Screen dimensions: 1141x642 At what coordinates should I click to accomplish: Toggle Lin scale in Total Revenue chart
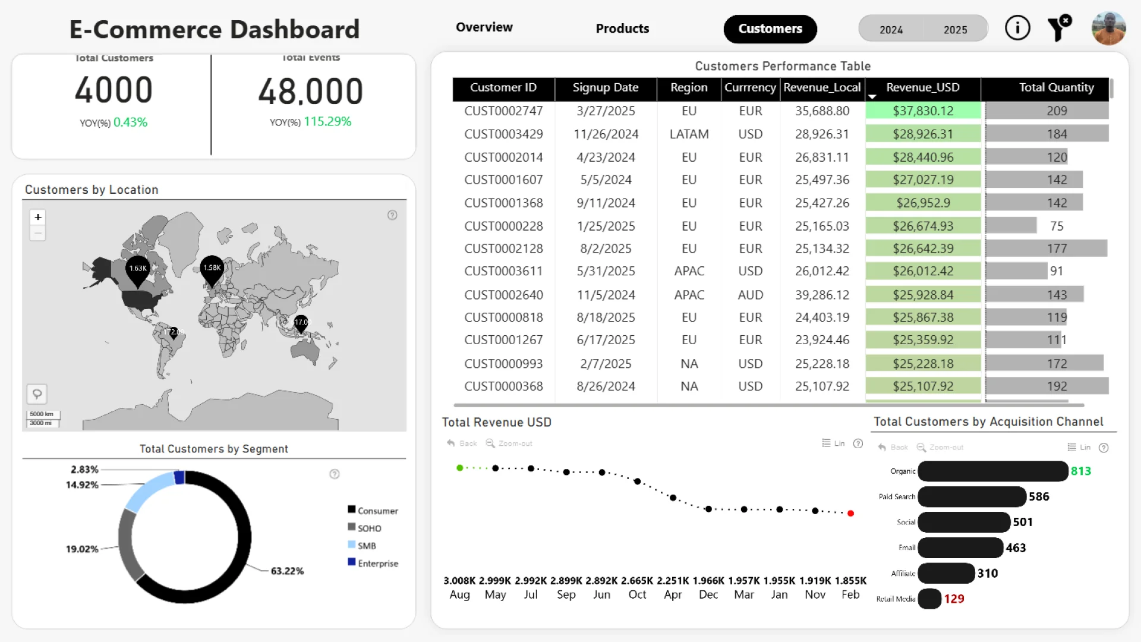tap(833, 443)
